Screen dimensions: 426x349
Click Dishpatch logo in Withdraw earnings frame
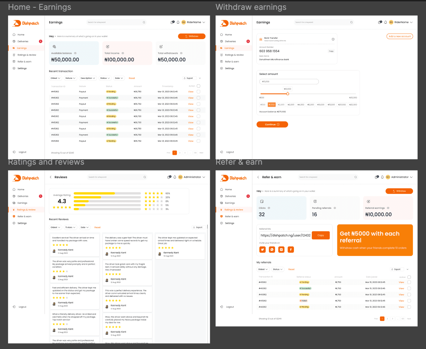(x=234, y=23)
